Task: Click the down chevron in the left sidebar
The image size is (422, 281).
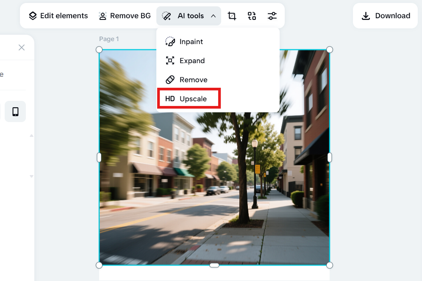Action: tap(31, 176)
